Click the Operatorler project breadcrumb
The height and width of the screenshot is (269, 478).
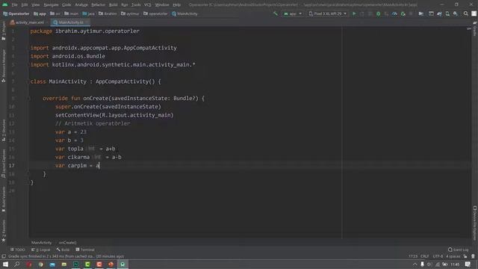pyautogui.click(x=16, y=13)
